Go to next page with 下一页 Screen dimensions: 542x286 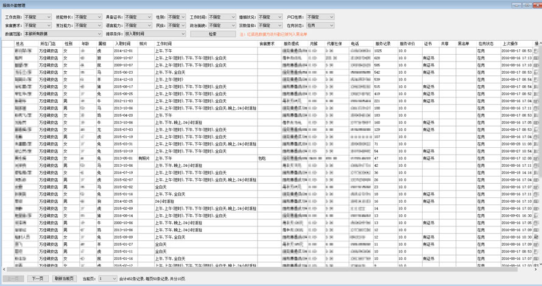pos(38,279)
